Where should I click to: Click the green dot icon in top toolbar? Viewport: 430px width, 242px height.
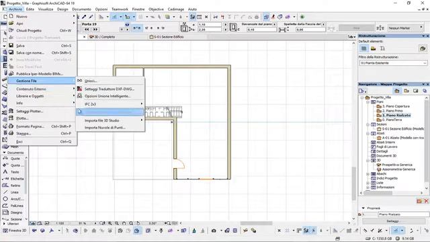click(x=302, y=17)
